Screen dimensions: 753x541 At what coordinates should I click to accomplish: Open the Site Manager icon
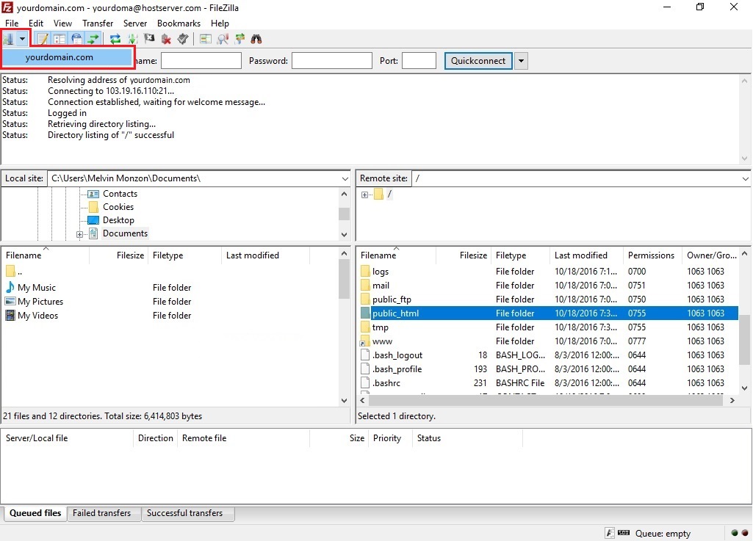pos(8,39)
